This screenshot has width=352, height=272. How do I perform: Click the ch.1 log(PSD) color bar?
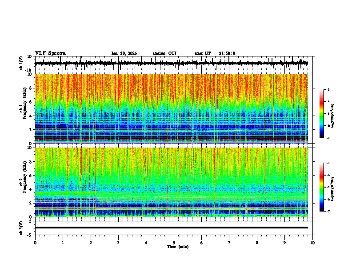[322, 114]
